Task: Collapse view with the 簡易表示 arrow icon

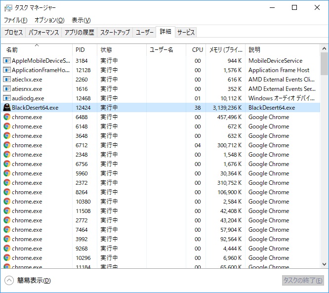Action: point(9,281)
